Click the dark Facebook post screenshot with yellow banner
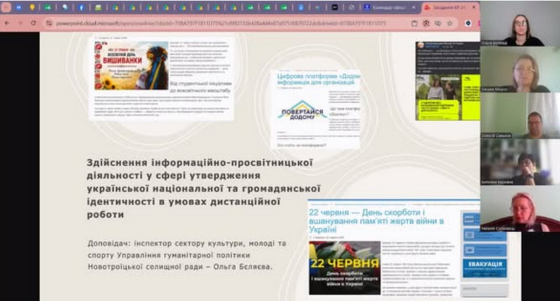This screenshot has height=301, width=560. (x=447, y=81)
